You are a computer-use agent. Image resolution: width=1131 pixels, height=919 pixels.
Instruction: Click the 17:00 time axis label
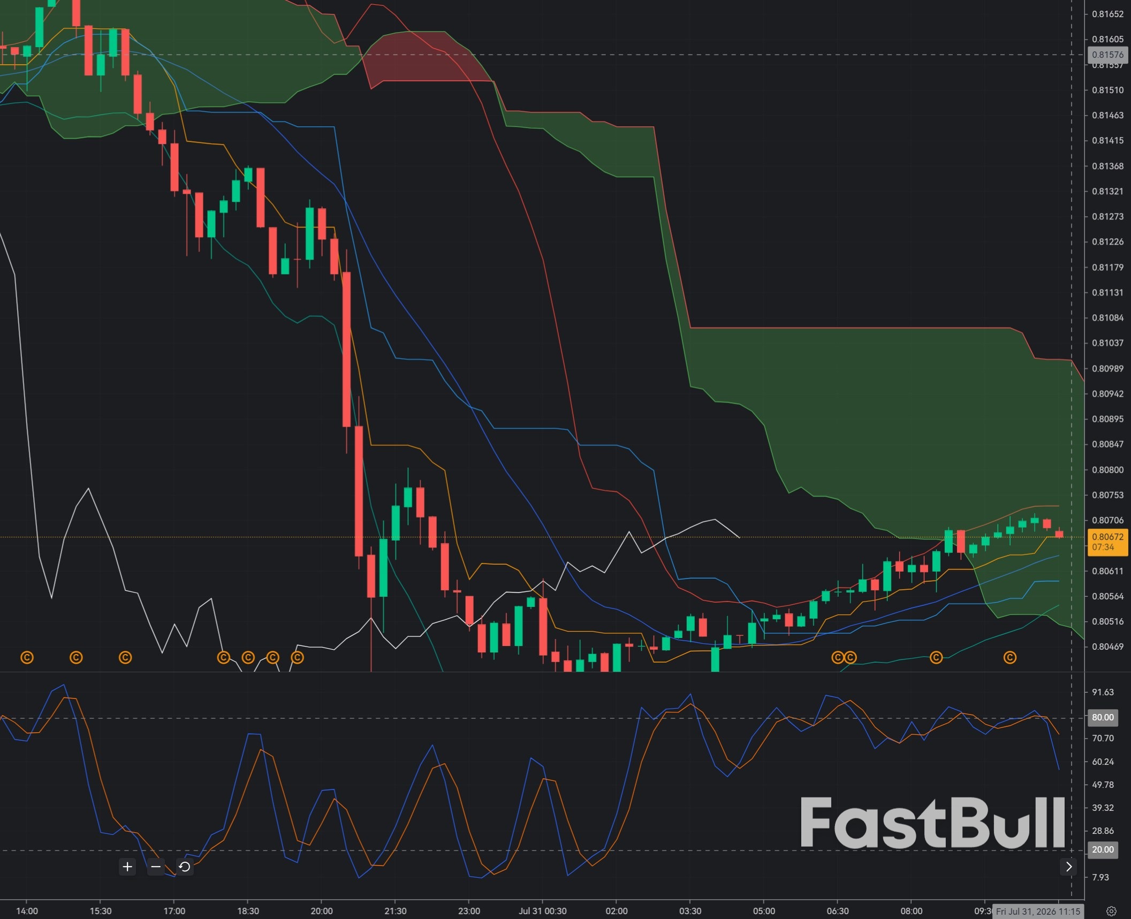[174, 911]
